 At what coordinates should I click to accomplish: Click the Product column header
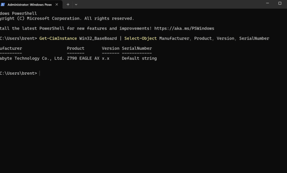coord(76,48)
